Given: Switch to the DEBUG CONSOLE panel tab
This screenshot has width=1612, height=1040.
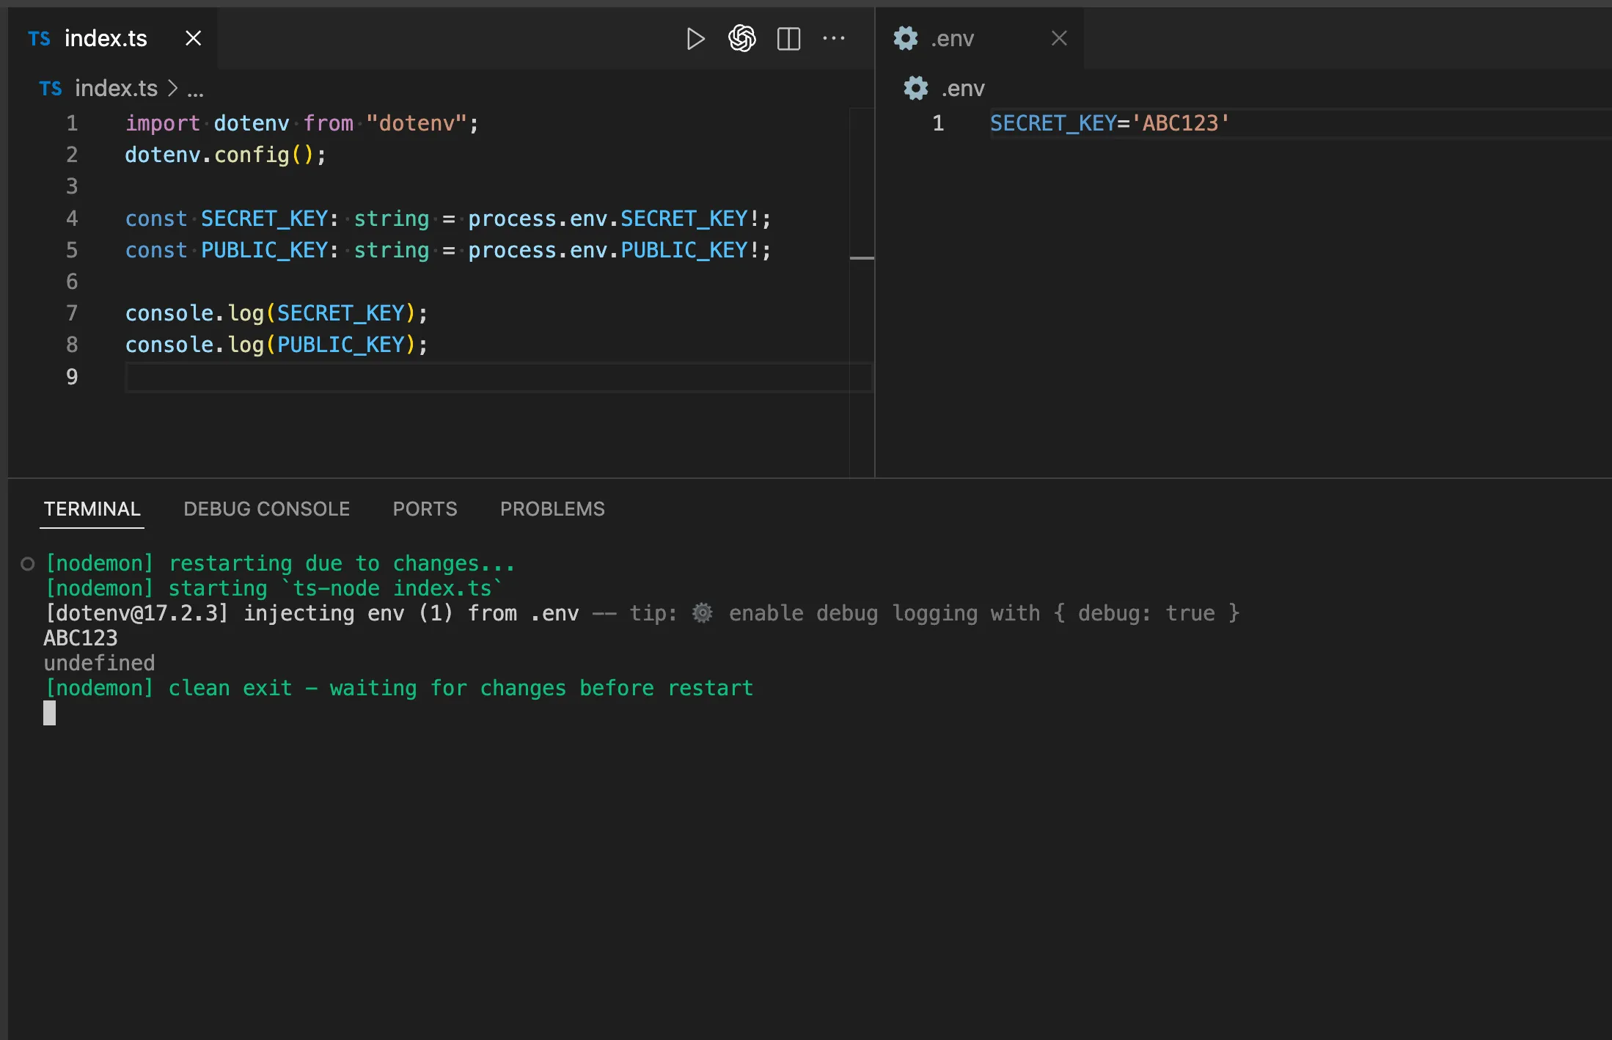Looking at the screenshot, I should 266,509.
